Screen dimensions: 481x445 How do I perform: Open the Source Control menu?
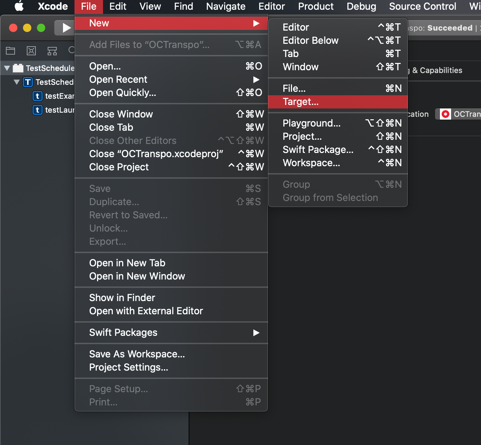pos(422,6)
